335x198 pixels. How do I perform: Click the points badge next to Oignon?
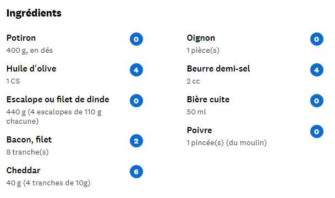317,39
